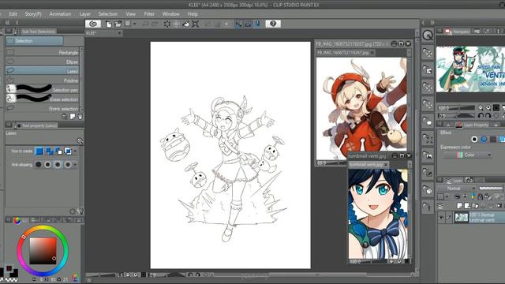Open the Filter menu
Viewport: 505px width, 284px height.
[x=149, y=14]
